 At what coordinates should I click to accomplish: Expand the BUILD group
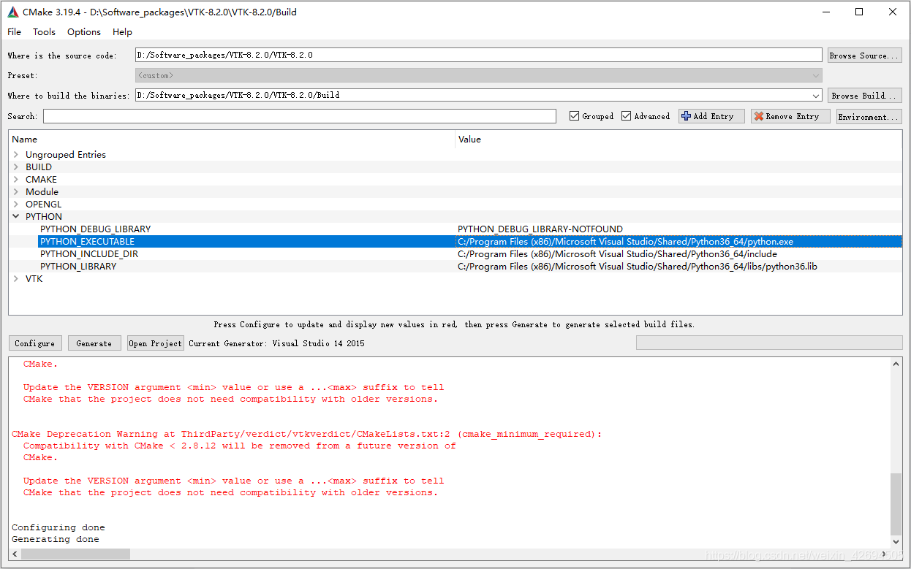[x=16, y=167]
